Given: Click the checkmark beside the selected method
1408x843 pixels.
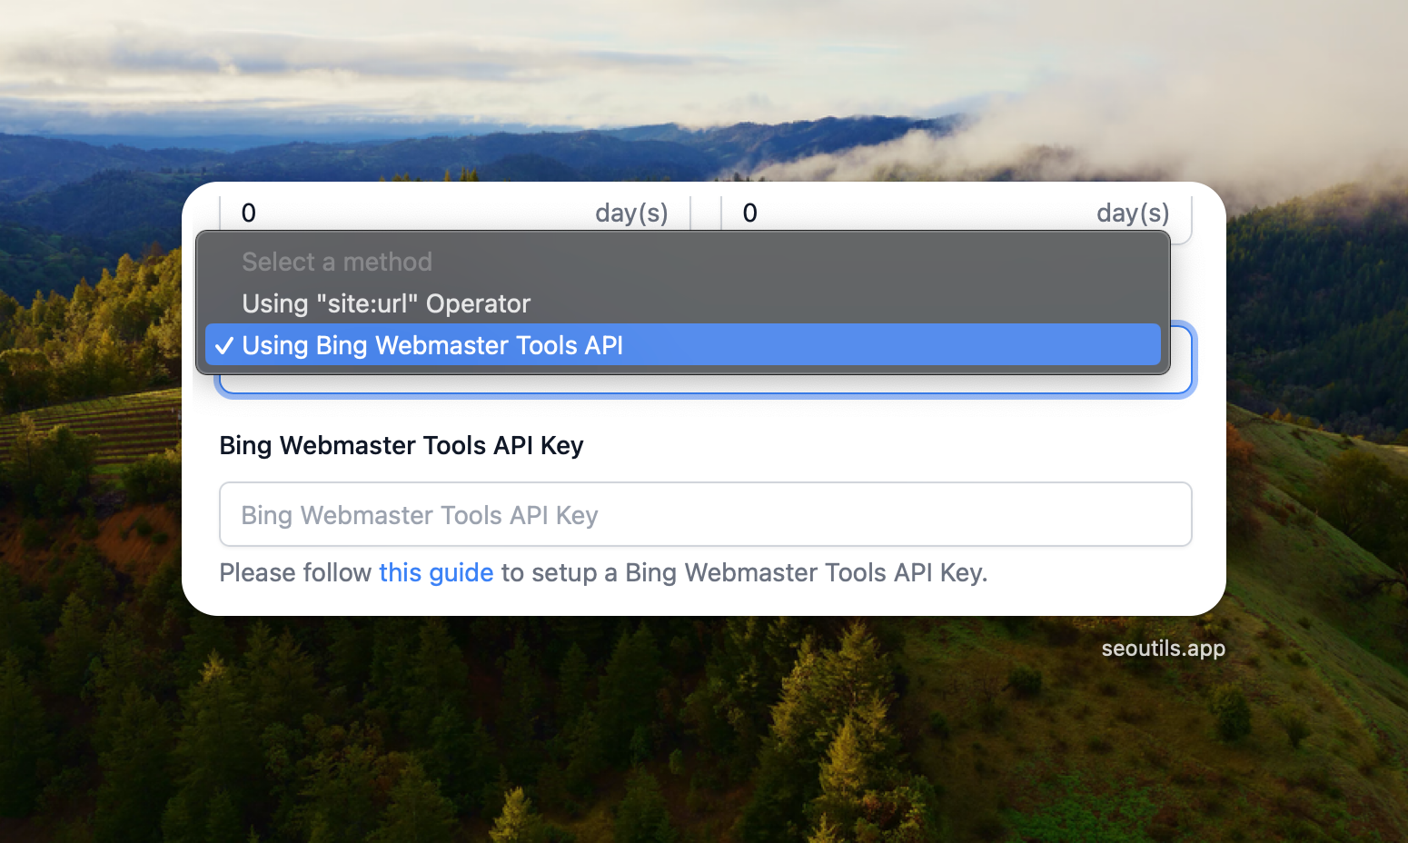Looking at the screenshot, I should tap(224, 346).
